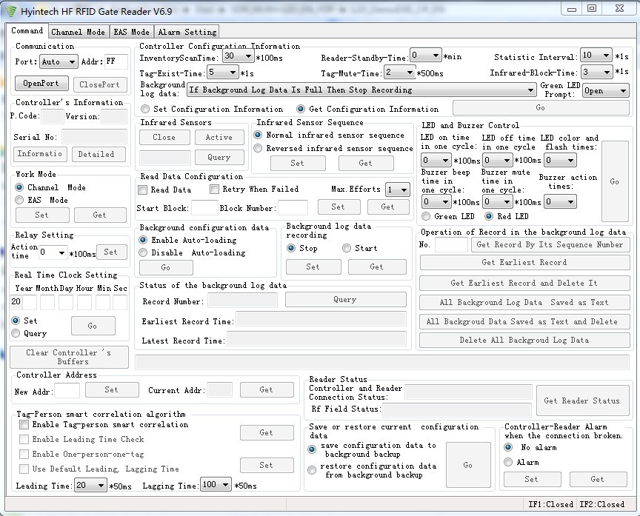Expand the Tag-Exist-Time dropdown

[x=222, y=73]
